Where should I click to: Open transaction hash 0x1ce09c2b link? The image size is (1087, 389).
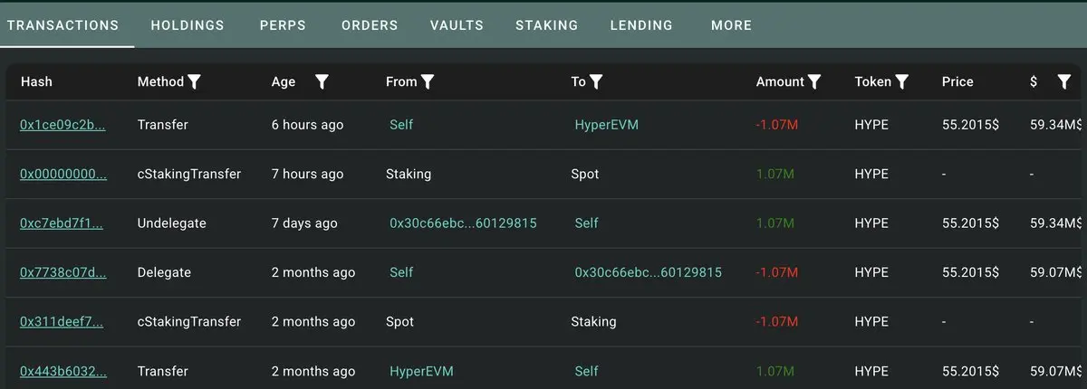63,125
